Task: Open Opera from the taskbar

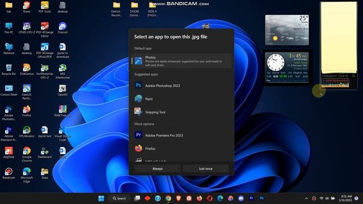Action: click(x=210, y=198)
